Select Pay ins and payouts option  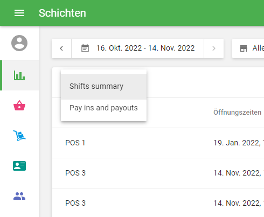104,108
